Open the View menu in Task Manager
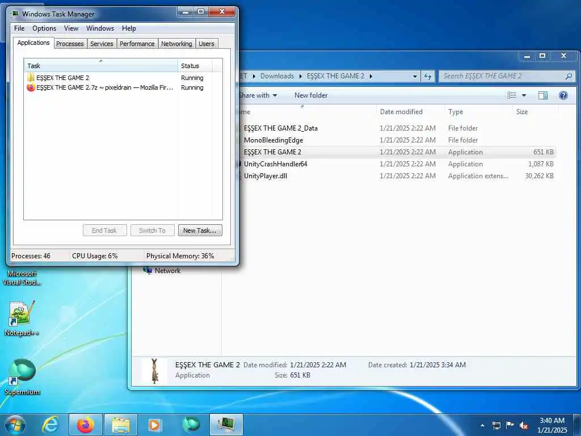The height and width of the screenshot is (436, 581). tap(71, 28)
